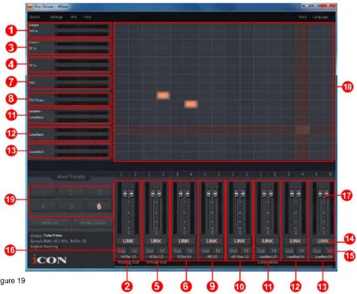Mute the HW Out 1/2 channel
357x294 pixels.
point(134,251)
